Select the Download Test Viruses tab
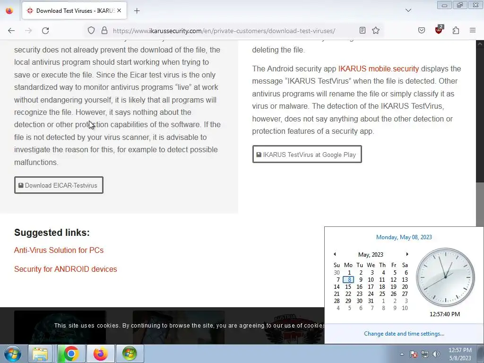484x363 pixels. tap(74, 10)
